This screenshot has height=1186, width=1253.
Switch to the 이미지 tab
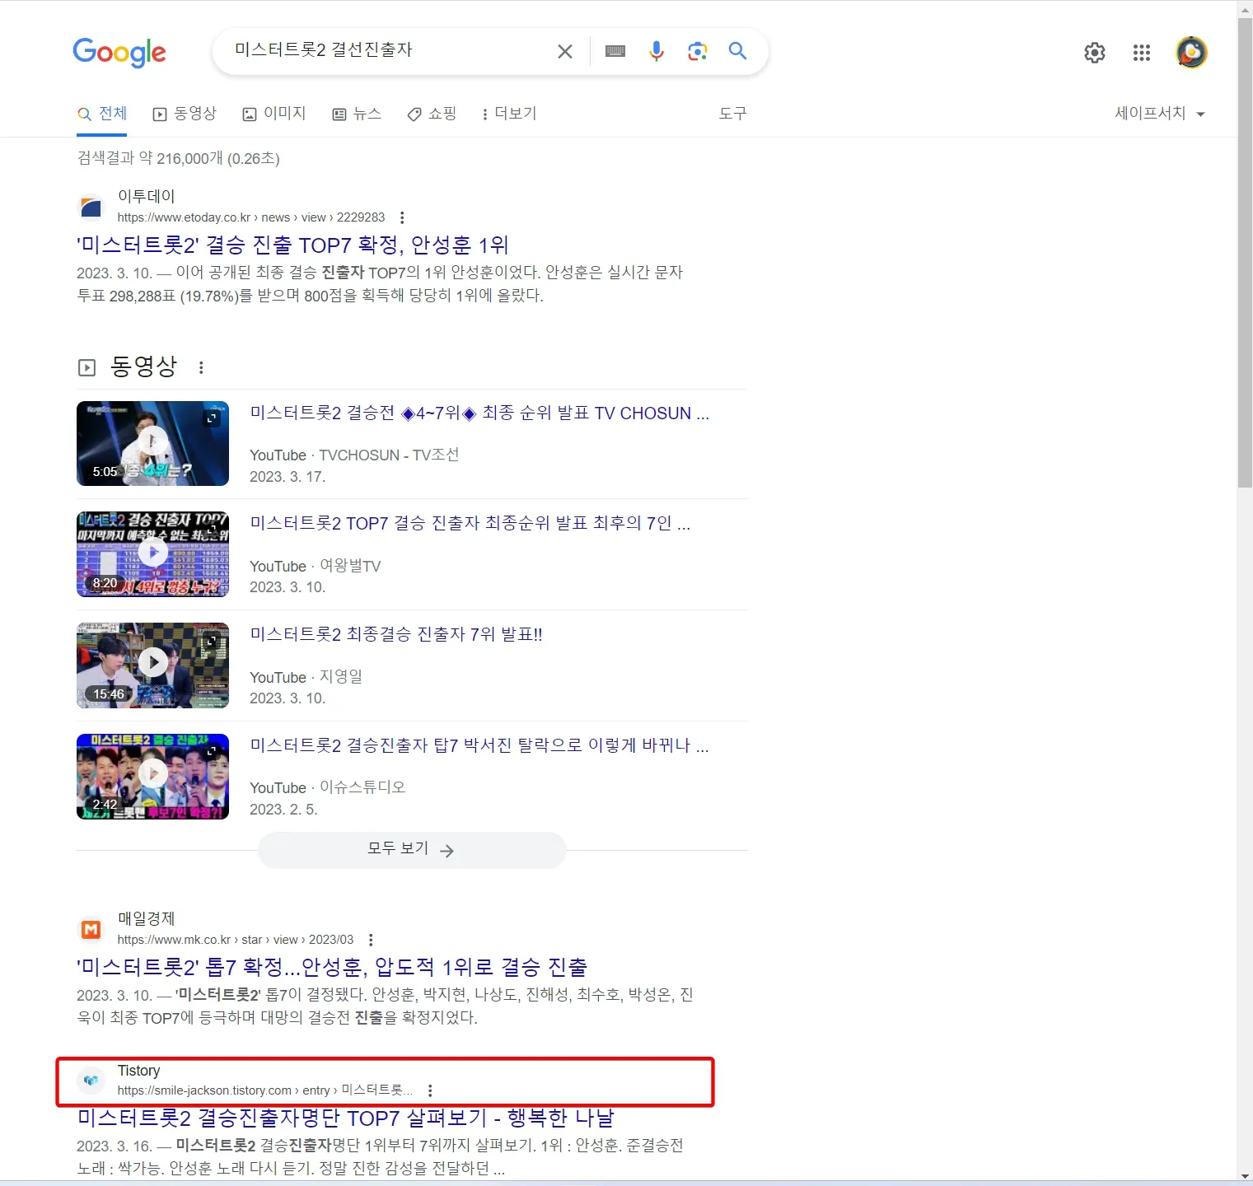pyautogui.click(x=274, y=114)
